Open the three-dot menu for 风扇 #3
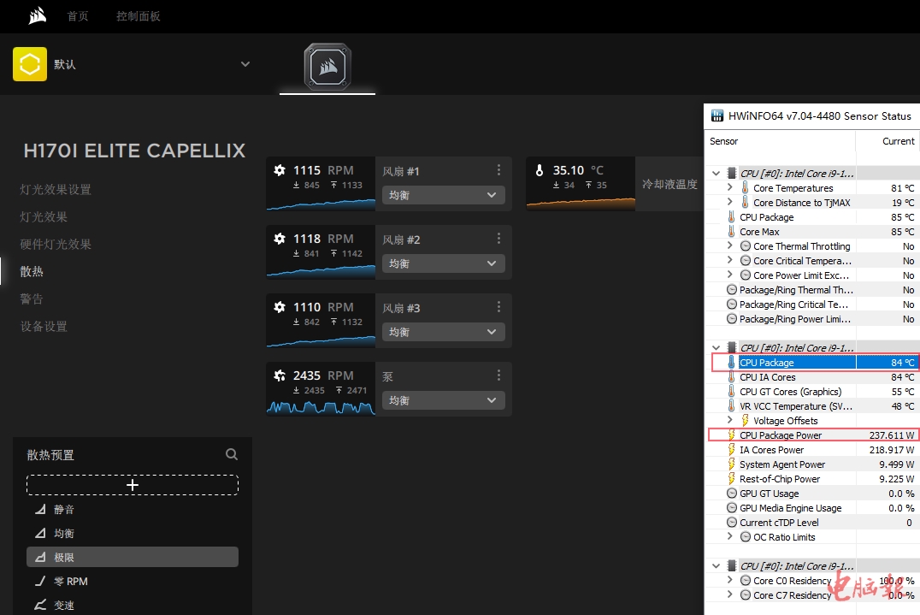The image size is (920, 615). pos(499,307)
